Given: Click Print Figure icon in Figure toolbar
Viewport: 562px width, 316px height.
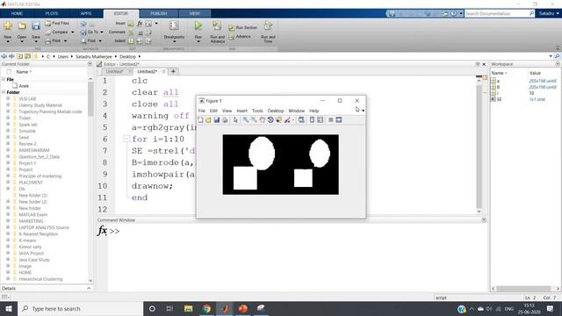Looking at the screenshot, I should coord(225,120).
